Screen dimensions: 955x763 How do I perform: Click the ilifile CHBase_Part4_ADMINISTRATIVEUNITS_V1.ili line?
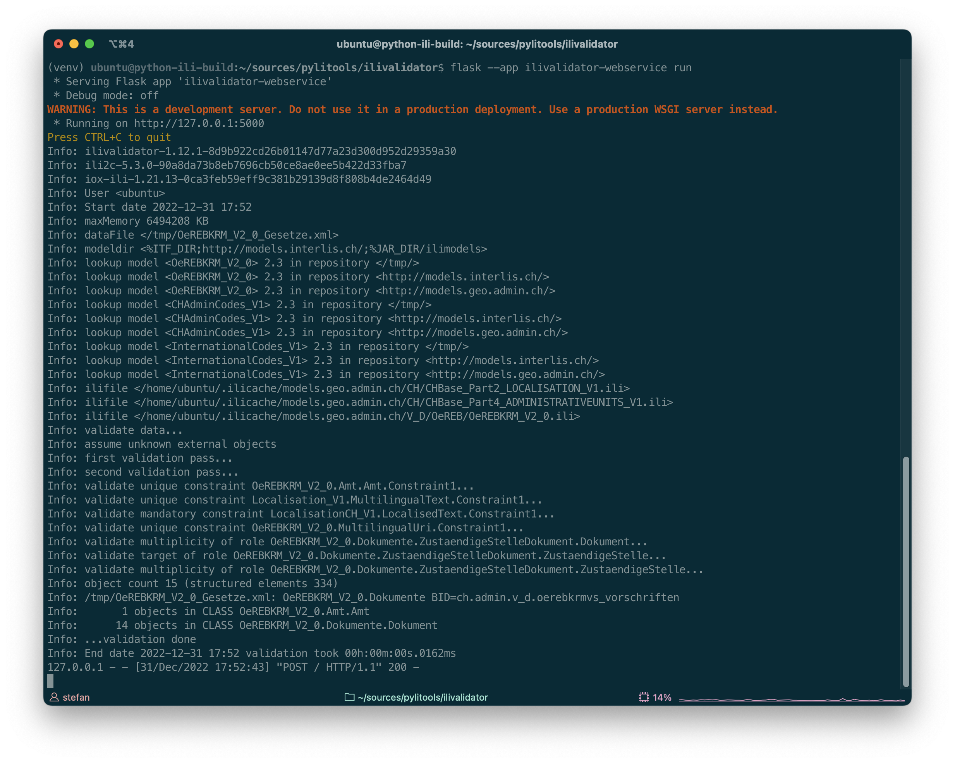360,402
